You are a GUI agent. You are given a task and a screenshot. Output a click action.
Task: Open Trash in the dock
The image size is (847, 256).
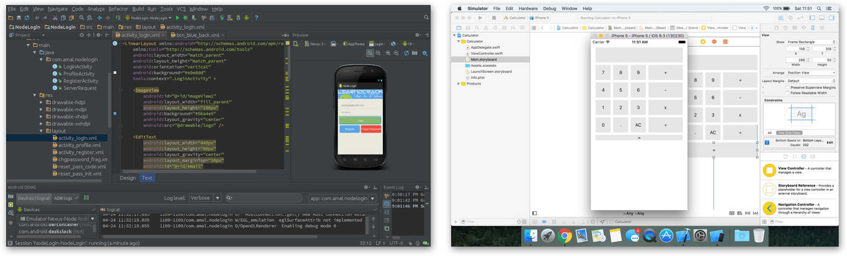tap(759, 236)
